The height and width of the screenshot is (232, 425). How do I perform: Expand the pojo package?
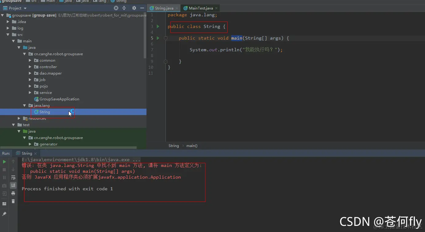tap(30, 86)
